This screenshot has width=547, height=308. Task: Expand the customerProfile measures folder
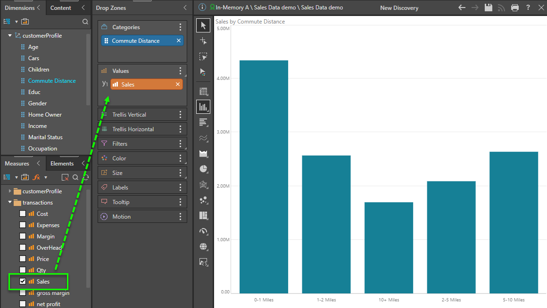point(10,191)
